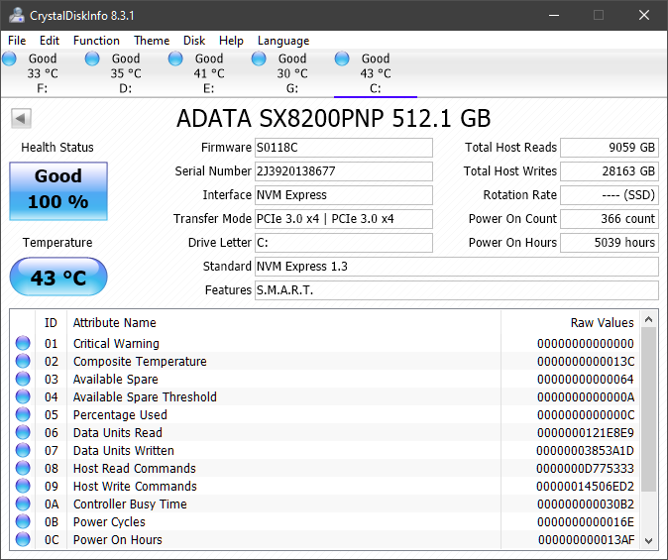Select the Data Units Written attribute name
This screenshot has height=560, width=668.
(124, 450)
